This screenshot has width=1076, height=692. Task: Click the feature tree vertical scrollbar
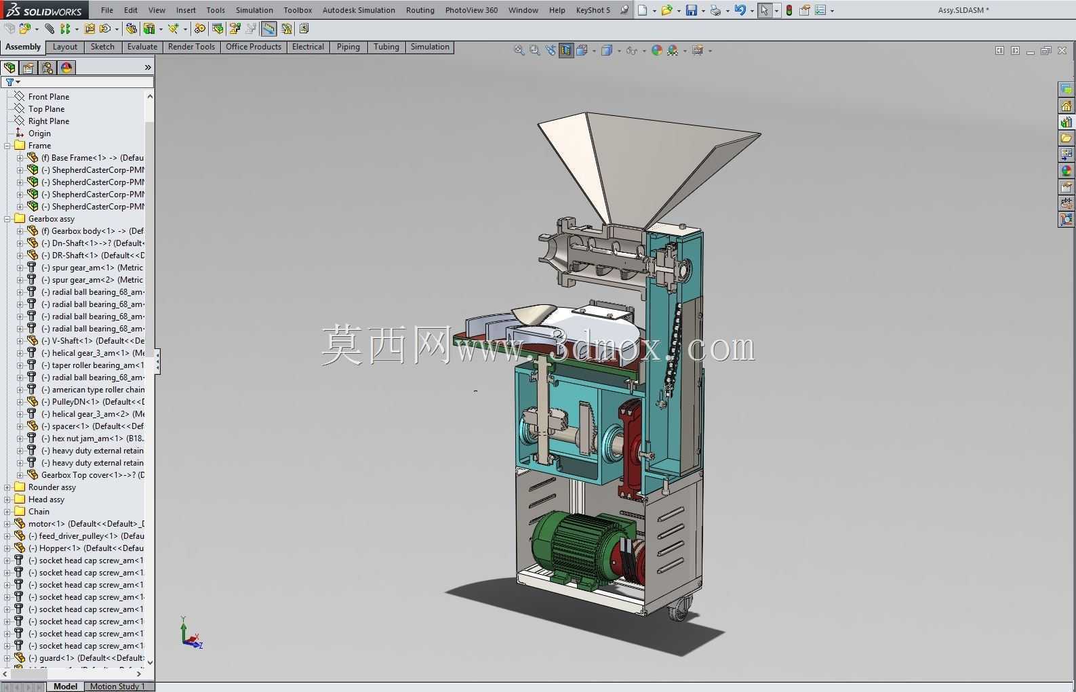click(150, 380)
